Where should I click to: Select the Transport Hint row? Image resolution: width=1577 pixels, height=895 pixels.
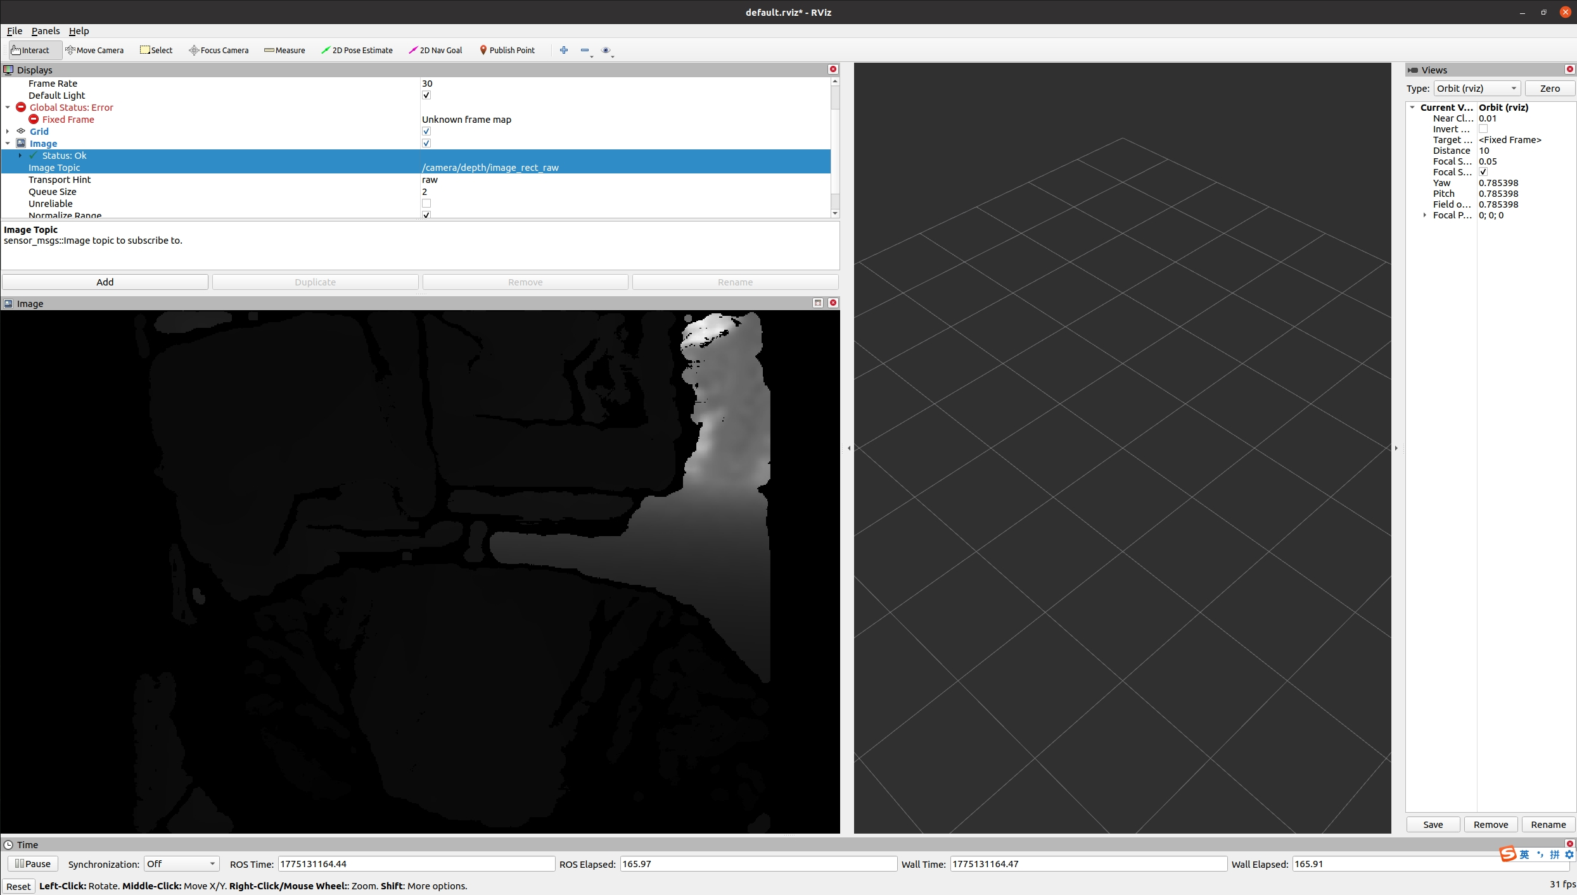point(416,179)
